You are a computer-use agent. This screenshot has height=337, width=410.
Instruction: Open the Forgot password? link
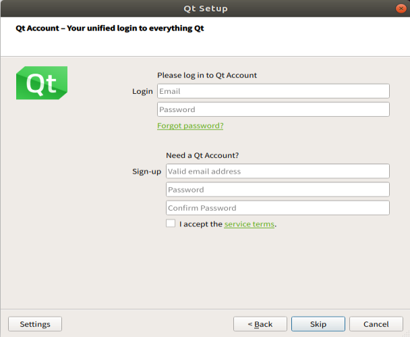(190, 126)
